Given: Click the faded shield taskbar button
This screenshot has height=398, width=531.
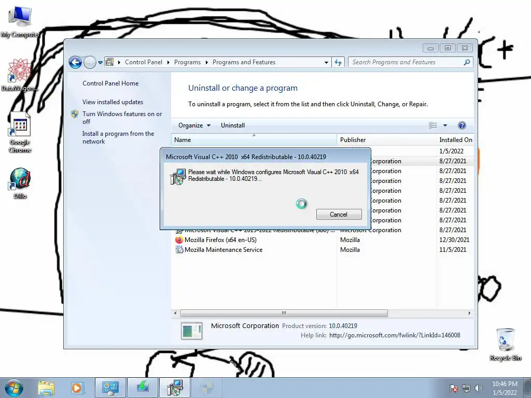Looking at the screenshot, I should coord(206,388).
